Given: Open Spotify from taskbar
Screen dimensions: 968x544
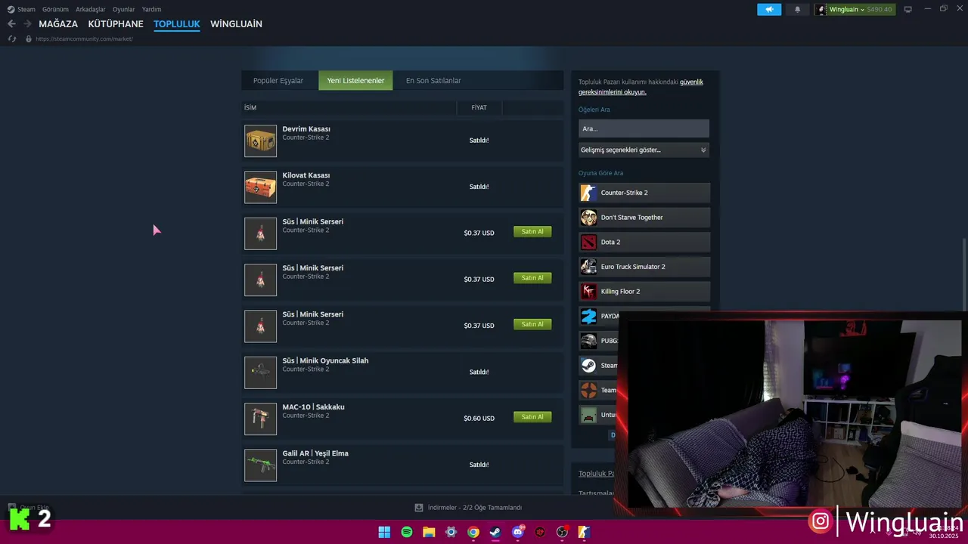Looking at the screenshot, I should [407, 532].
